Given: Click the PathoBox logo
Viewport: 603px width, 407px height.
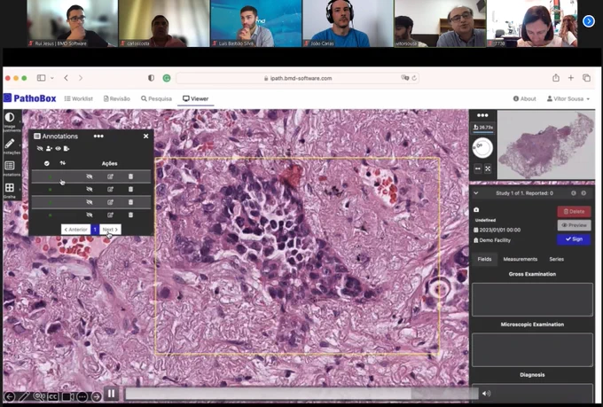Looking at the screenshot, I should (x=30, y=98).
